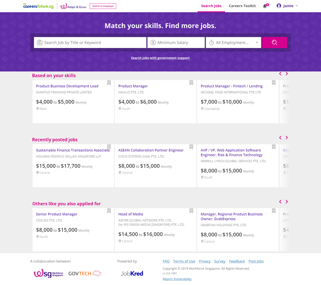Open the Feedback footer link

[x=237, y=261]
